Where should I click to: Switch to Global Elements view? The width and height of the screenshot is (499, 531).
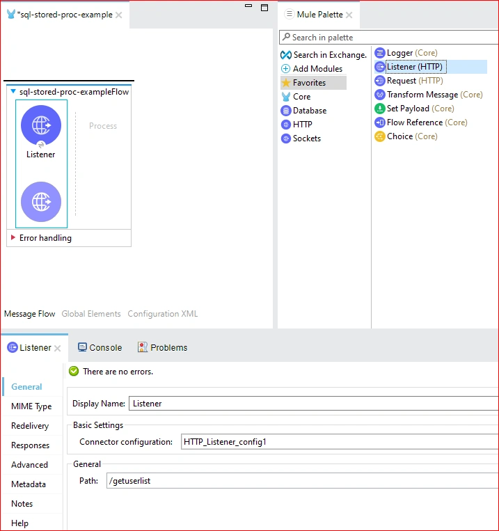pyautogui.click(x=90, y=314)
